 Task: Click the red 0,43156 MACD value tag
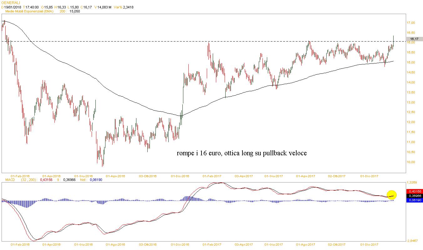[414, 191]
